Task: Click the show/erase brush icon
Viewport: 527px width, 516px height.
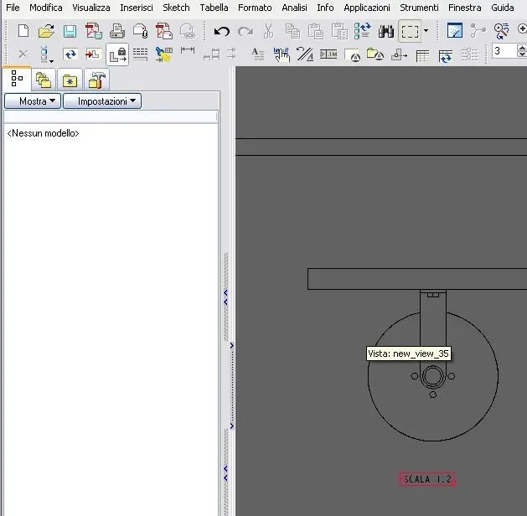Action: [x=164, y=54]
